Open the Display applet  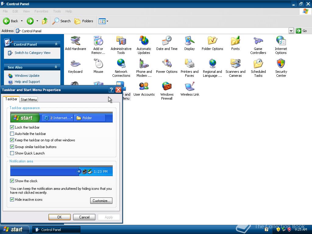(x=190, y=43)
